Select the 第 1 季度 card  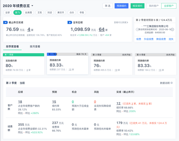[24, 64]
